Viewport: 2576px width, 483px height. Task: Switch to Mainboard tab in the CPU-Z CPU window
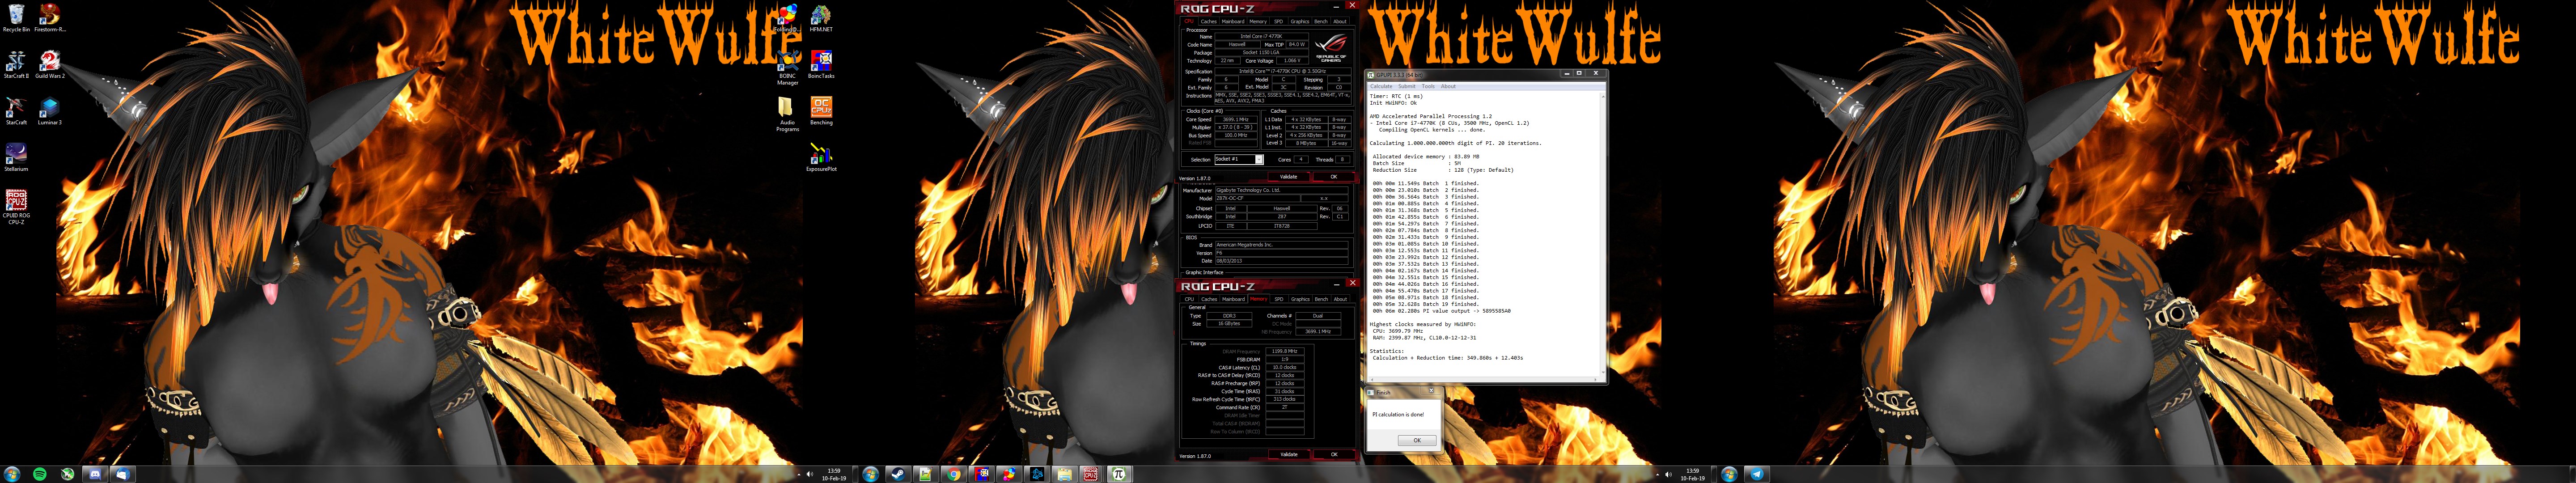1233,21
